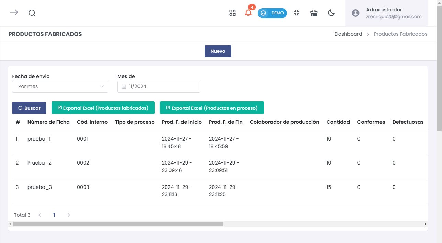Screen dimensions: 442x243
Task: Open the store icon in the top bar
Action: pyautogui.click(x=313, y=13)
